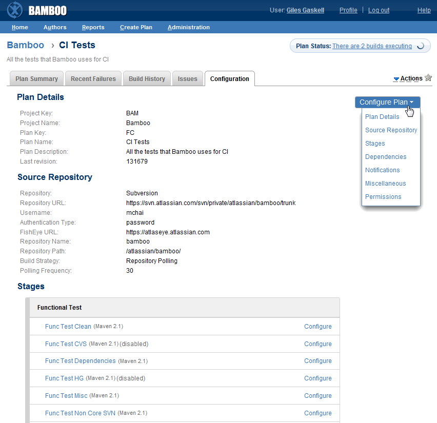437x423 pixels.
Task: Open Giles Gaskell user link
Action: click(x=305, y=10)
